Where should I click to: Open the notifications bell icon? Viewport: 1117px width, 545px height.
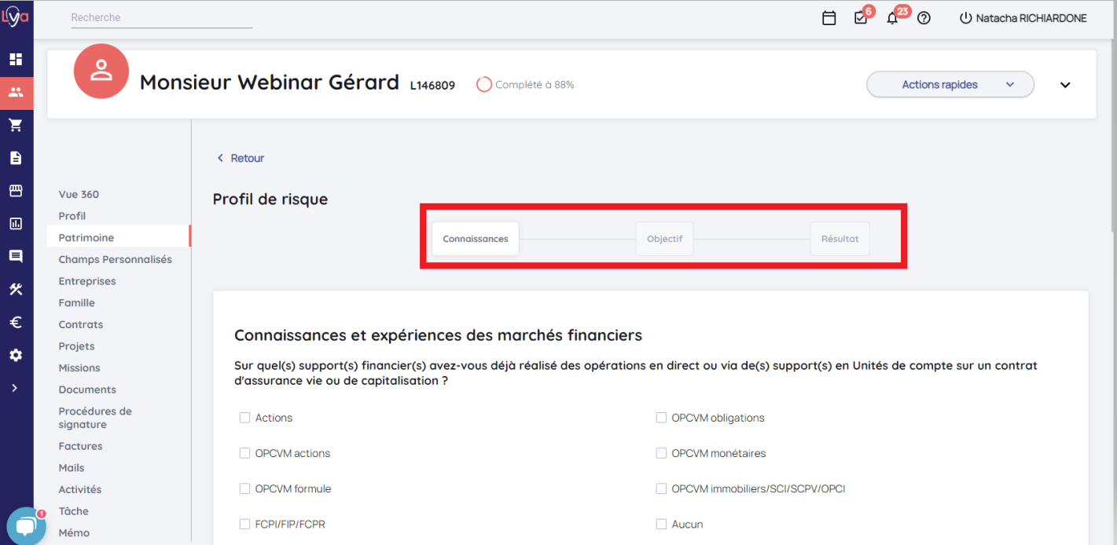tap(892, 18)
